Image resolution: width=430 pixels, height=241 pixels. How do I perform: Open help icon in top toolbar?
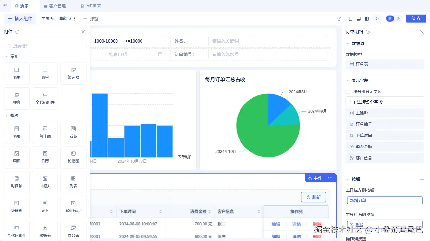coord(339,19)
